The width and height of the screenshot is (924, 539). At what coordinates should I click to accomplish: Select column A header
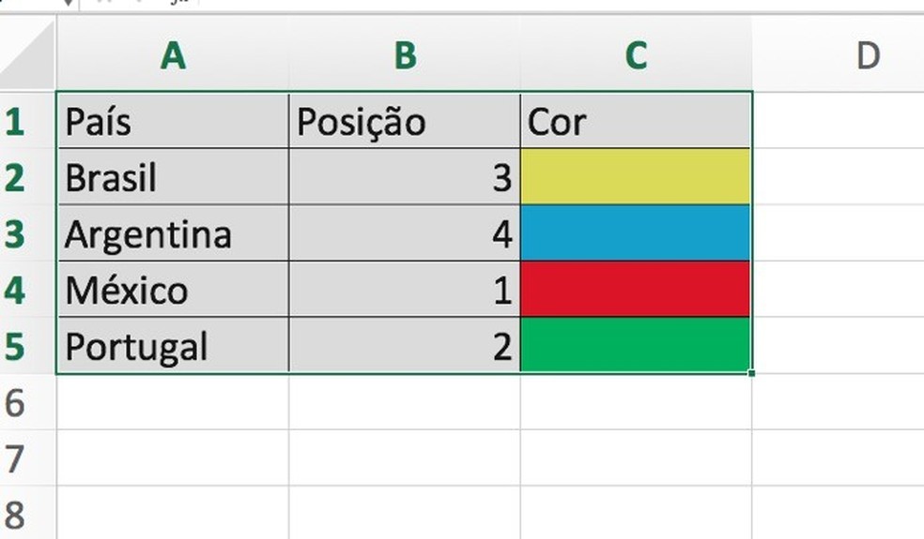(x=173, y=56)
